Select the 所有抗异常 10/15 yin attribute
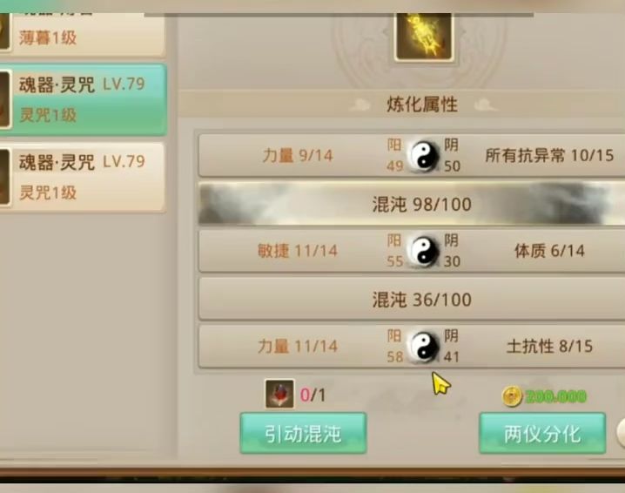 click(x=549, y=155)
